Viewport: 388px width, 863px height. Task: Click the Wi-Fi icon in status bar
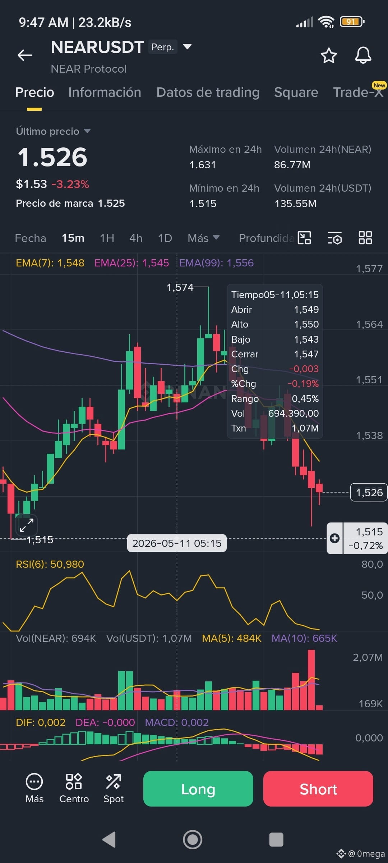[326, 22]
